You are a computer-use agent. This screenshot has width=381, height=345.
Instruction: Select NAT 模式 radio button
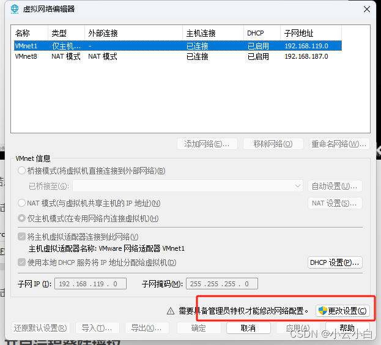tap(21, 202)
